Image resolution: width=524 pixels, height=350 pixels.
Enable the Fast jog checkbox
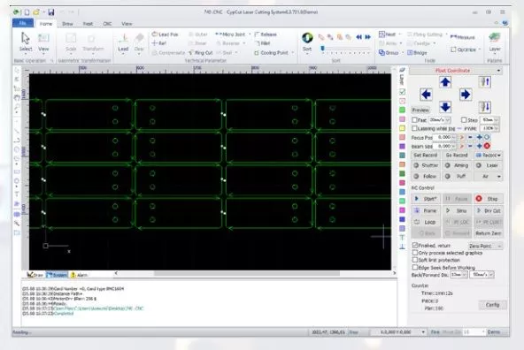point(415,120)
